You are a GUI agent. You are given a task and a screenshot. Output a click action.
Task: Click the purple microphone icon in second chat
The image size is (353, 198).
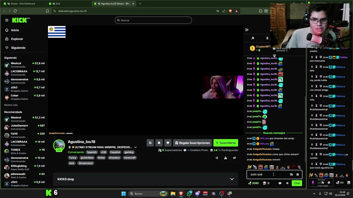(313, 183)
